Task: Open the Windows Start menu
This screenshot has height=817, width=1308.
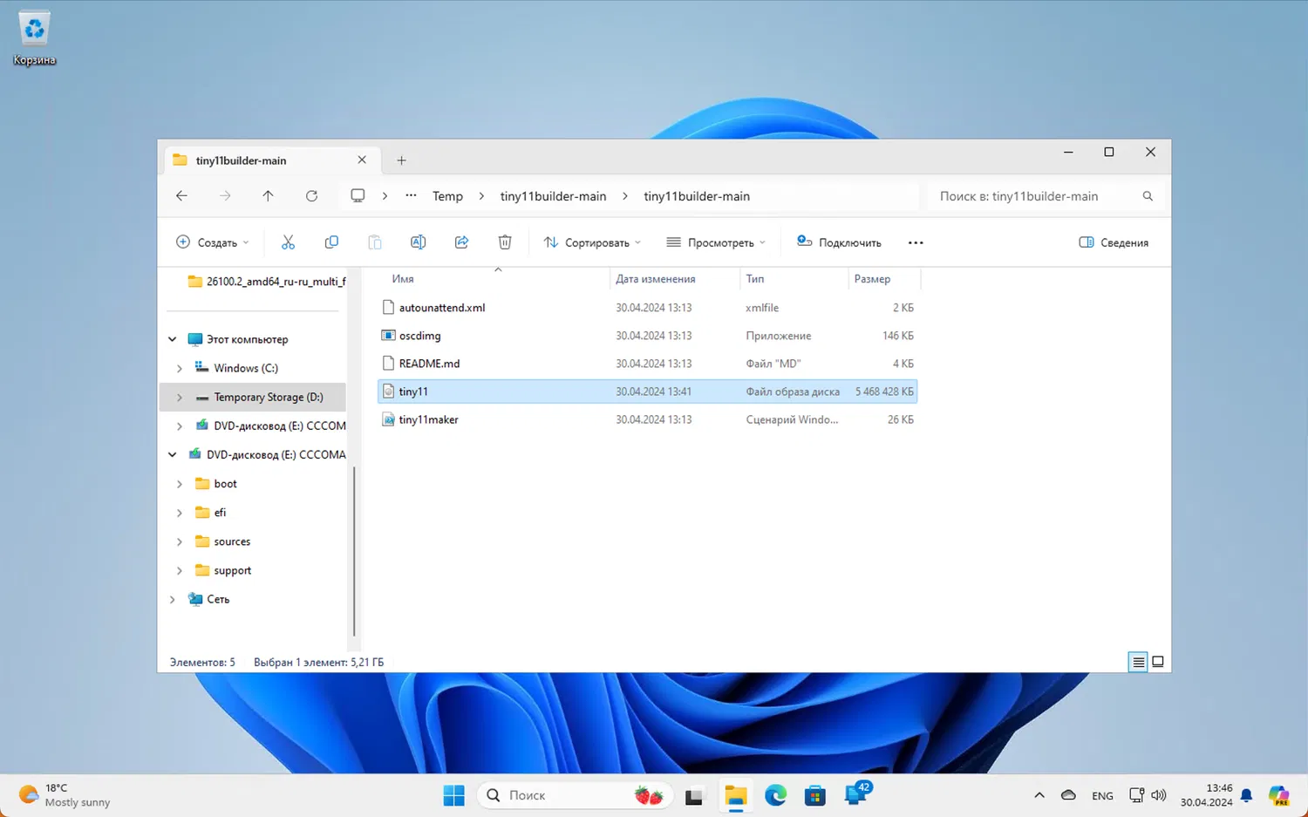Action: point(454,795)
